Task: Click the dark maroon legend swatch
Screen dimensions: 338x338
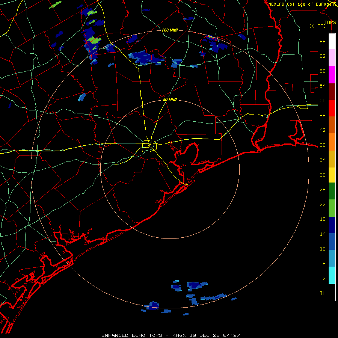Action: (x=332, y=92)
